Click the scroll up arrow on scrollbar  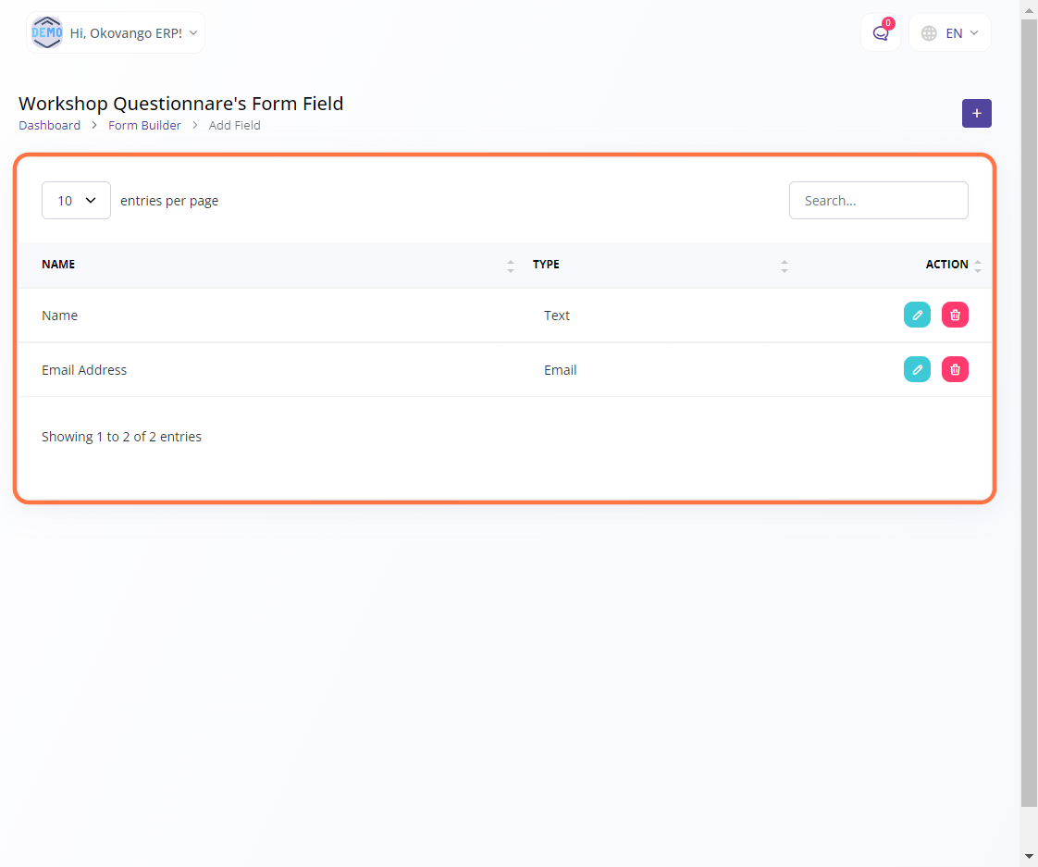(1029, 9)
